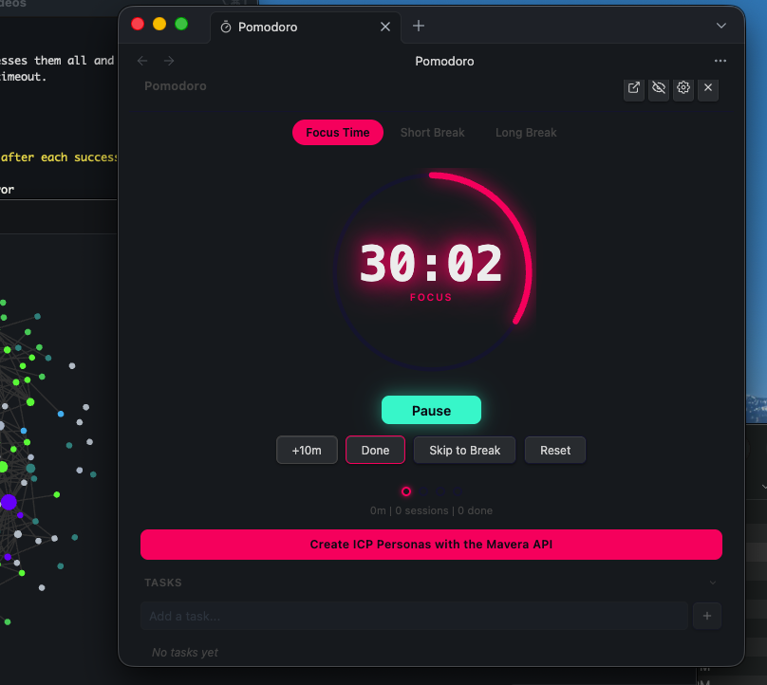Switch to Short Break mode
767x685 pixels.
(x=433, y=133)
